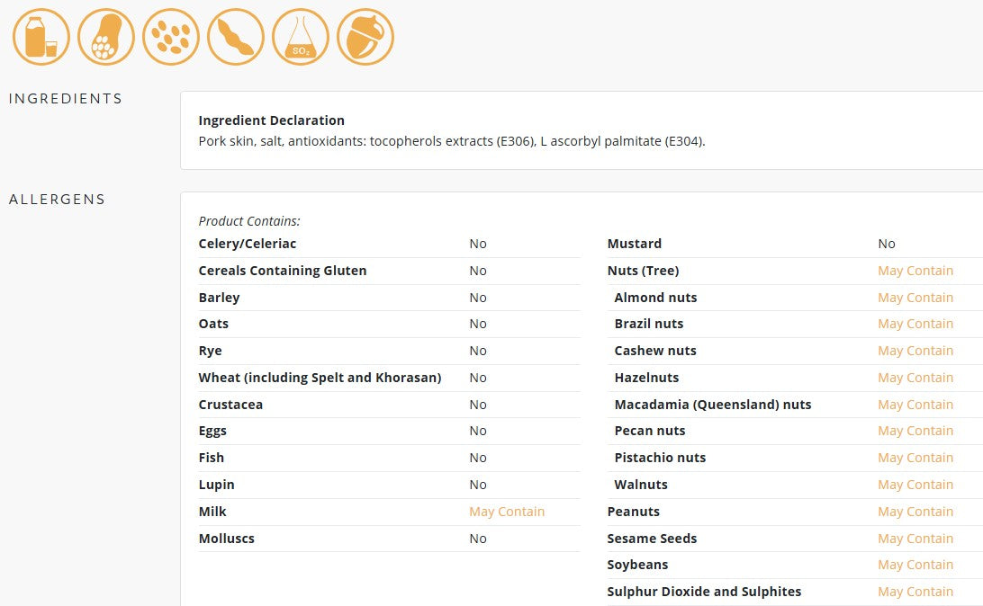Viewport: 983px width, 606px height.
Task: Select the Macadamia (Queensland) nuts row
Action: tap(795, 405)
